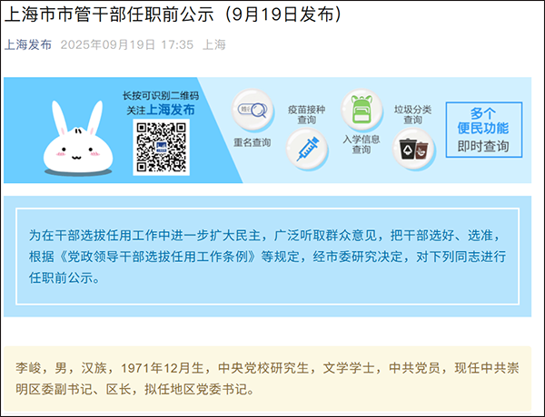Click the 入学信息查询 label
Screen dimensions: 545x417
362,144
